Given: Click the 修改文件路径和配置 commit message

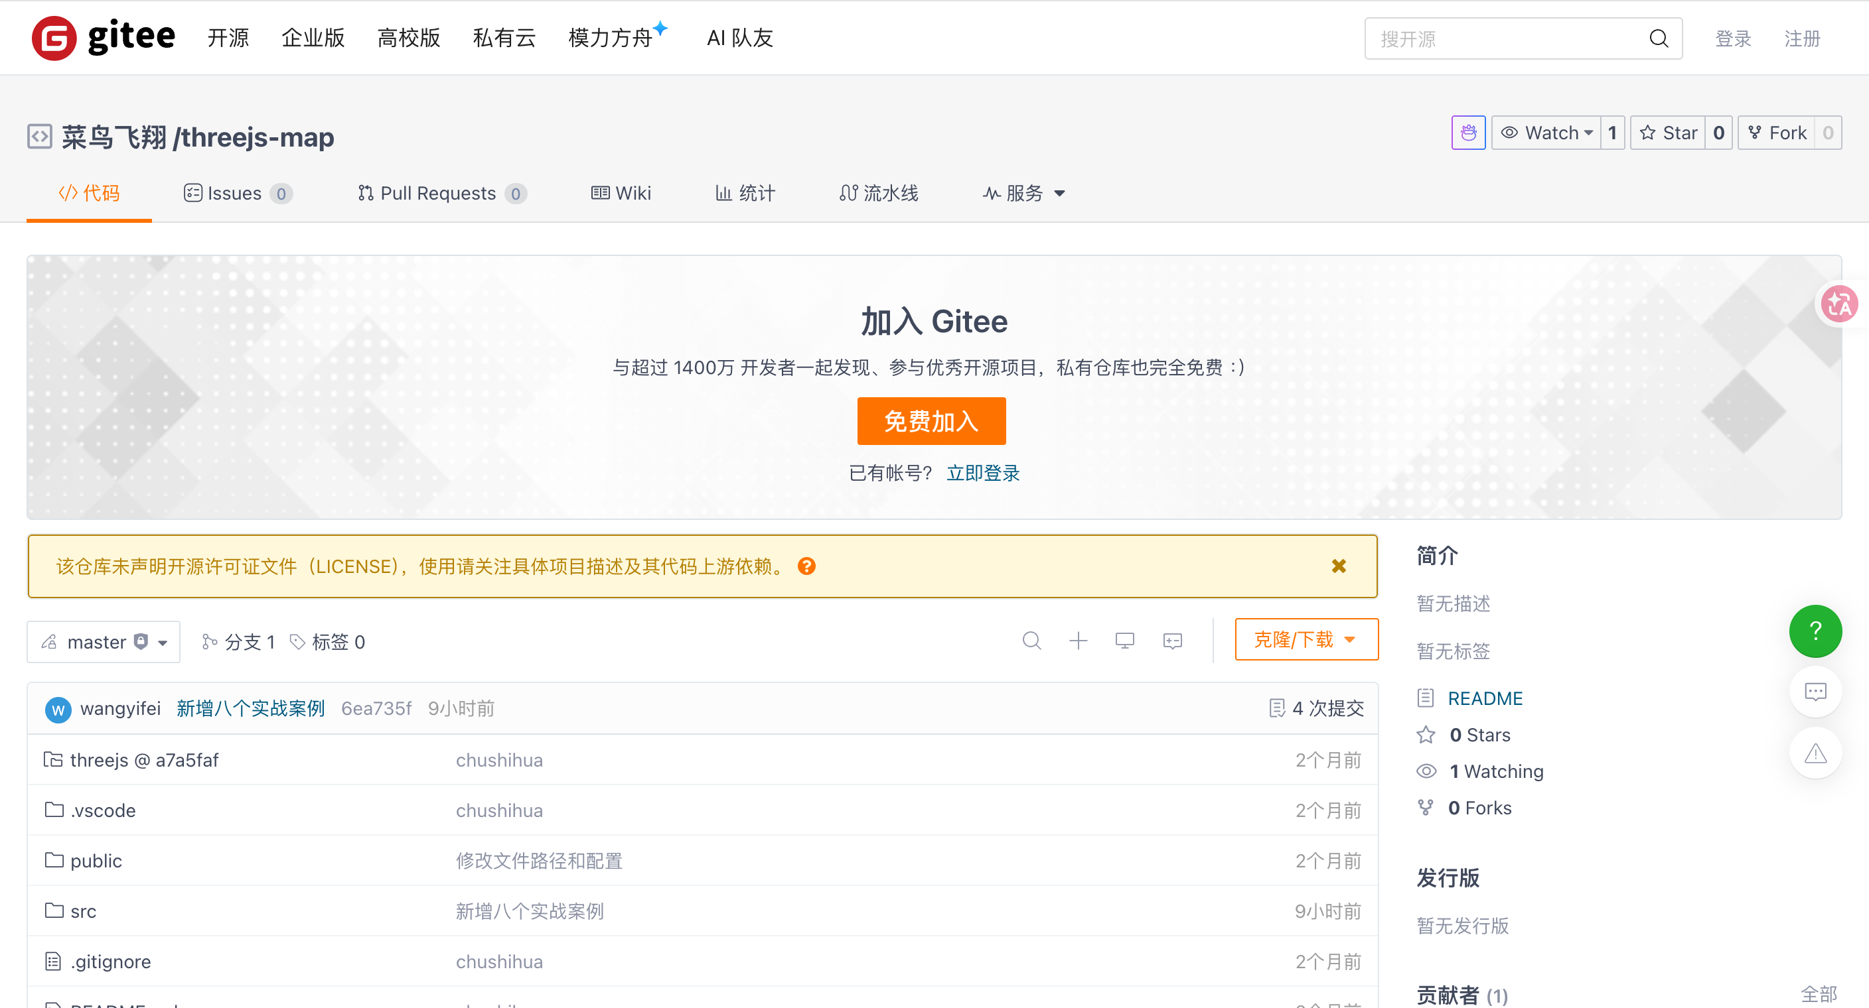Looking at the screenshot, I should (x=539, y=861).
